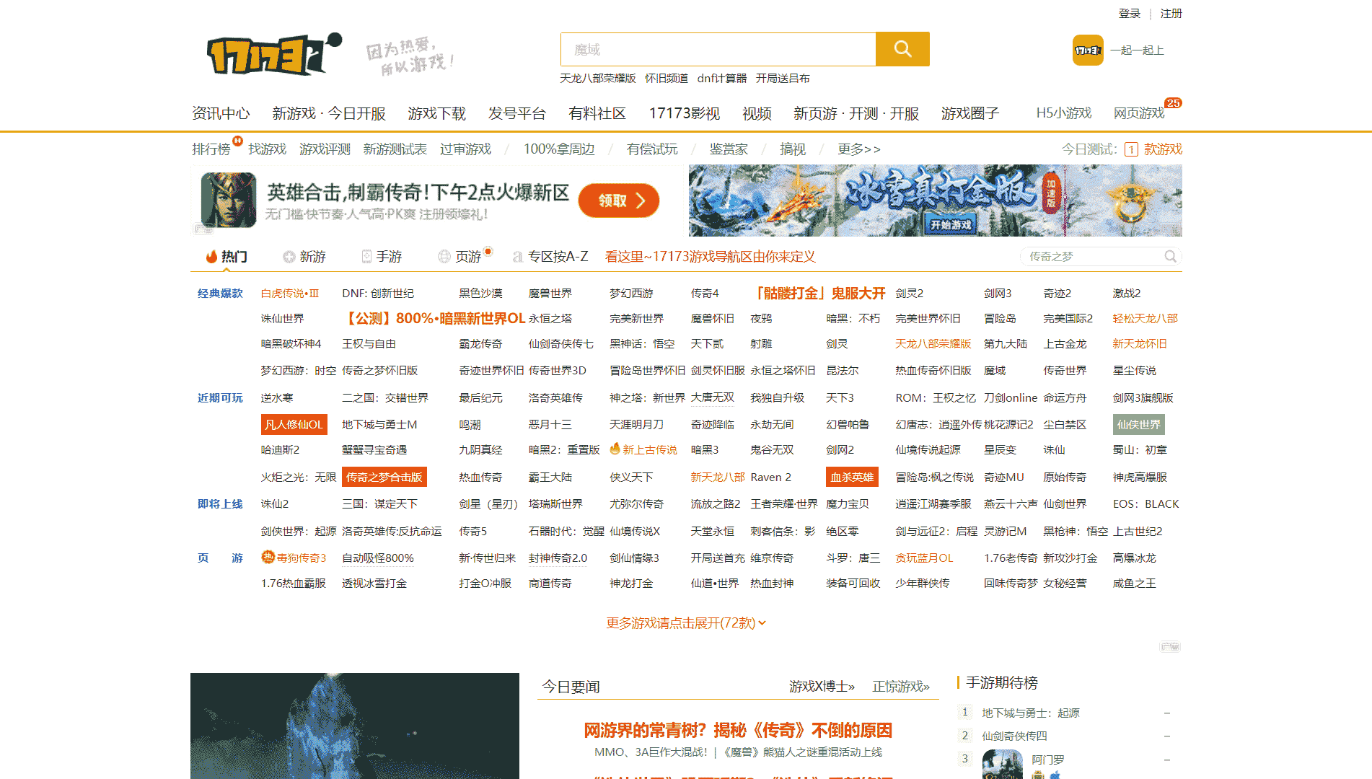Click the dnf计算器 hot search suggestion

(x=721, y=78)
